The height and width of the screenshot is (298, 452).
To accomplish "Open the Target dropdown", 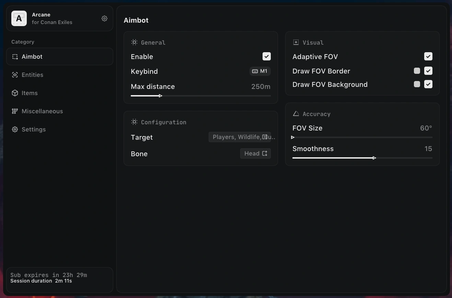I will pos(240,137).
